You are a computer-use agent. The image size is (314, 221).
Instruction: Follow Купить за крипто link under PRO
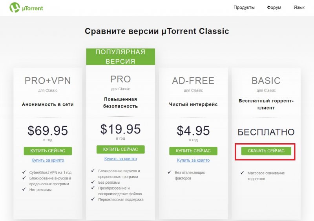[120, 159]
